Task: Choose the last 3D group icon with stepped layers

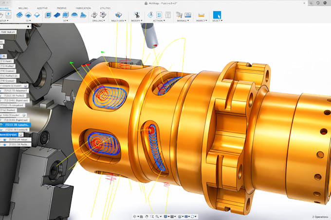Action: 83,15
